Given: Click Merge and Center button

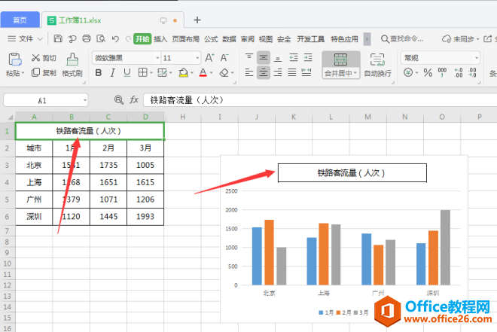Looking at the screenshot, I should coord(340,65).
